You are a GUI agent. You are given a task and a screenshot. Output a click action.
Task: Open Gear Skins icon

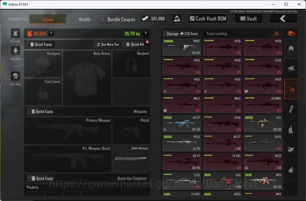15,76
